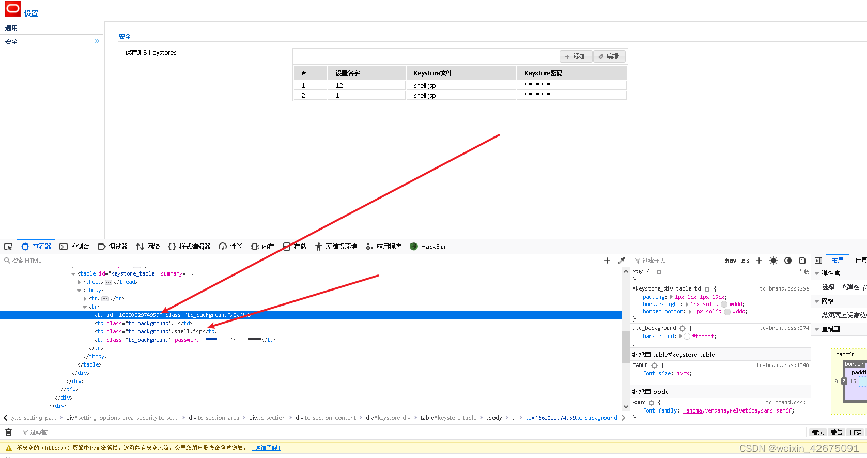Highlight elements matching TABLE selector
The width and height of the screenshot is (867, 458).
(x=654, y=365)
